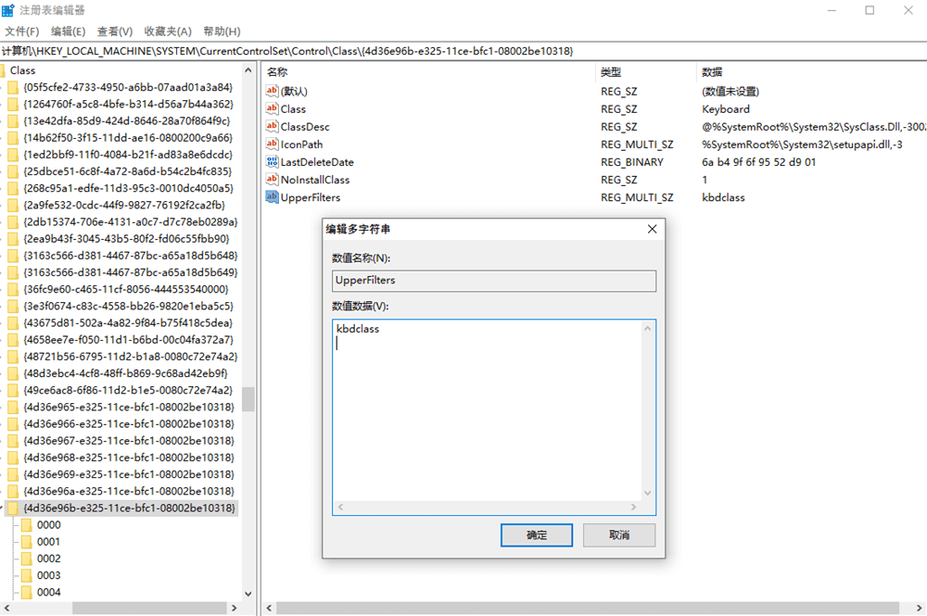Click the folder icon for subkey 0003
Screen dimensions: 927x616
[x=27, y=575]
